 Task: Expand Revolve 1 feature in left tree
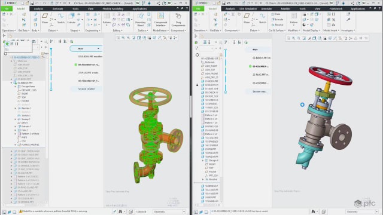coord(16,108)
